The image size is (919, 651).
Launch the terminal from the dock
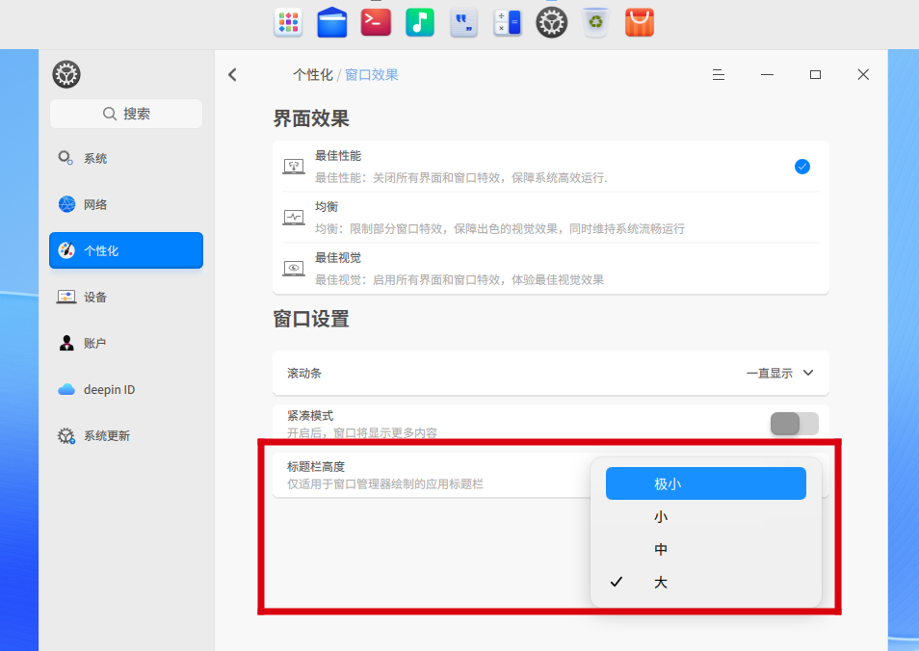[376, 23]
